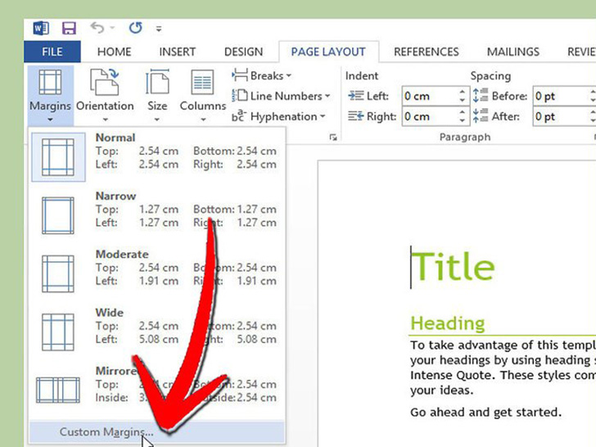Image resolution: width=596 pixels, height=447 pixels.
Task: Switch to the INSERT tab
Action: click(x=178, y=52)
